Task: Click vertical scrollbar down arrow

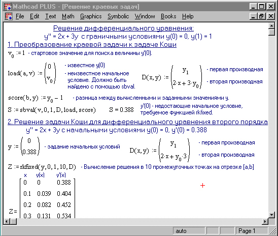Action: click(271, 215)
